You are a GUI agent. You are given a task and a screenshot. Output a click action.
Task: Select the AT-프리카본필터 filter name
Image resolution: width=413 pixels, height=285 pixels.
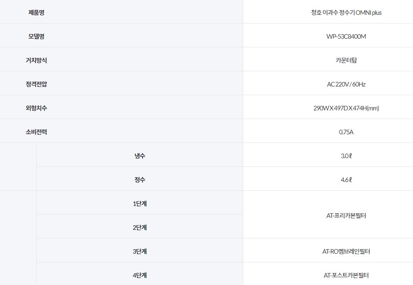point(346,215)
